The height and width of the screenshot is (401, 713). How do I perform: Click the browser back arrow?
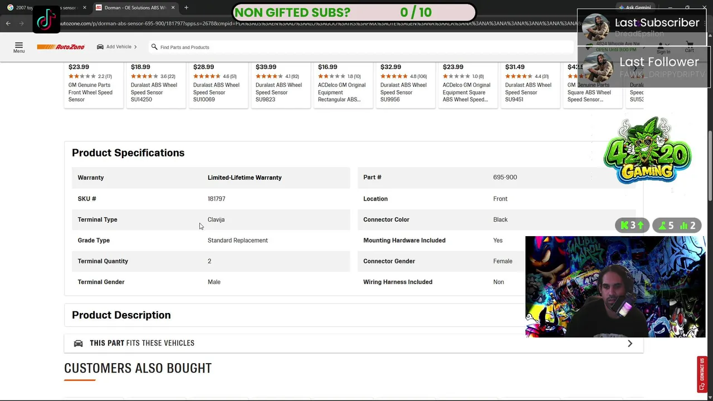(8, 23)
